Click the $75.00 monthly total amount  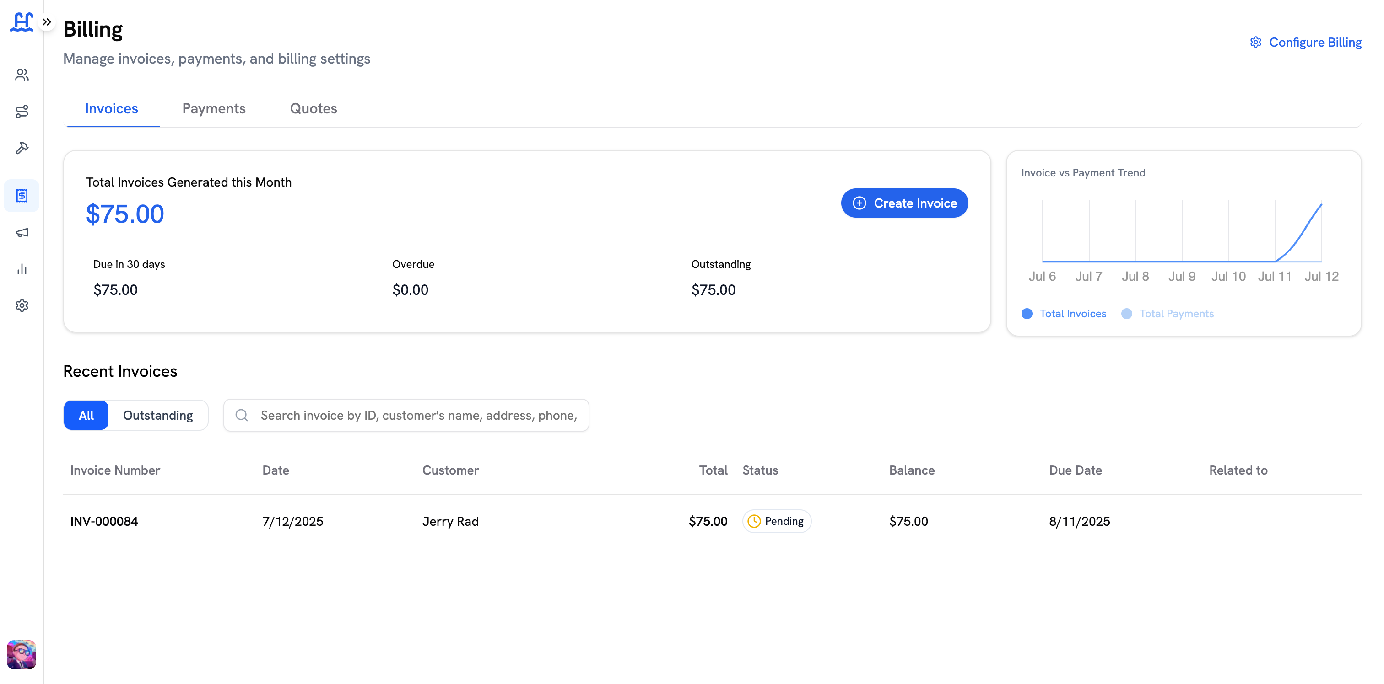[125, 214]
